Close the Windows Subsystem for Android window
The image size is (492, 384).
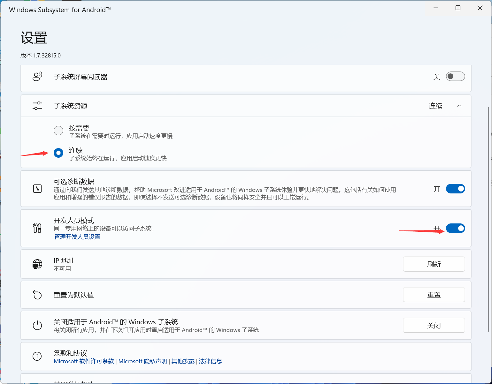tap(480, 8)
